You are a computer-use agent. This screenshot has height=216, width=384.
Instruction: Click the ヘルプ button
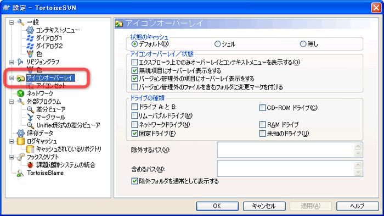click(x=358, y=206)
